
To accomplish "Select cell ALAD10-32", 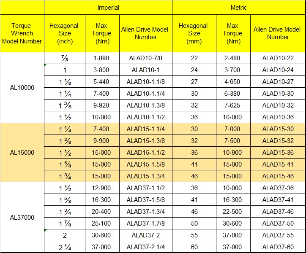I will point(278,105).
